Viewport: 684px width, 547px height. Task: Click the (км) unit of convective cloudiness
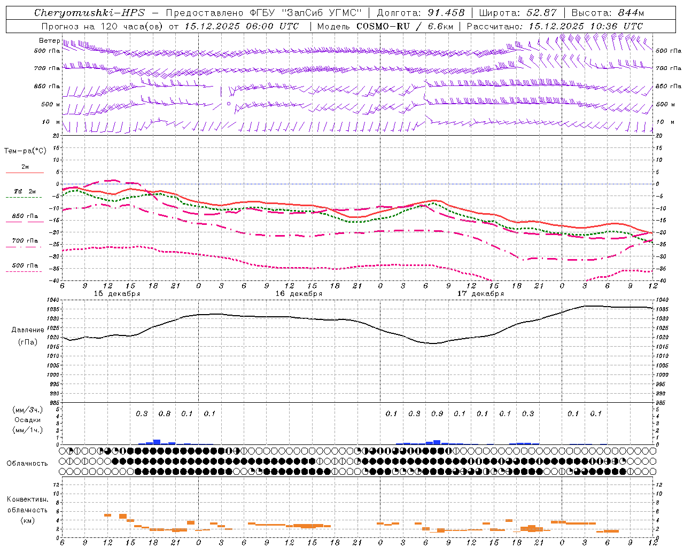click(27, 520)
